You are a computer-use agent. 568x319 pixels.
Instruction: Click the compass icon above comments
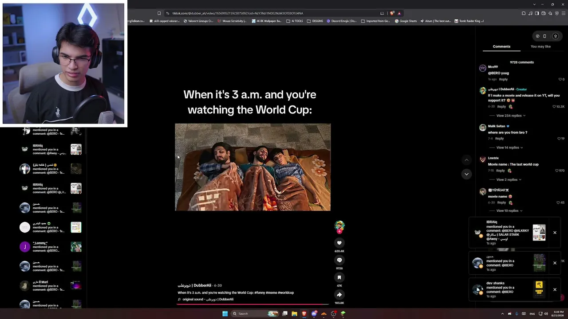coord(537,36)
